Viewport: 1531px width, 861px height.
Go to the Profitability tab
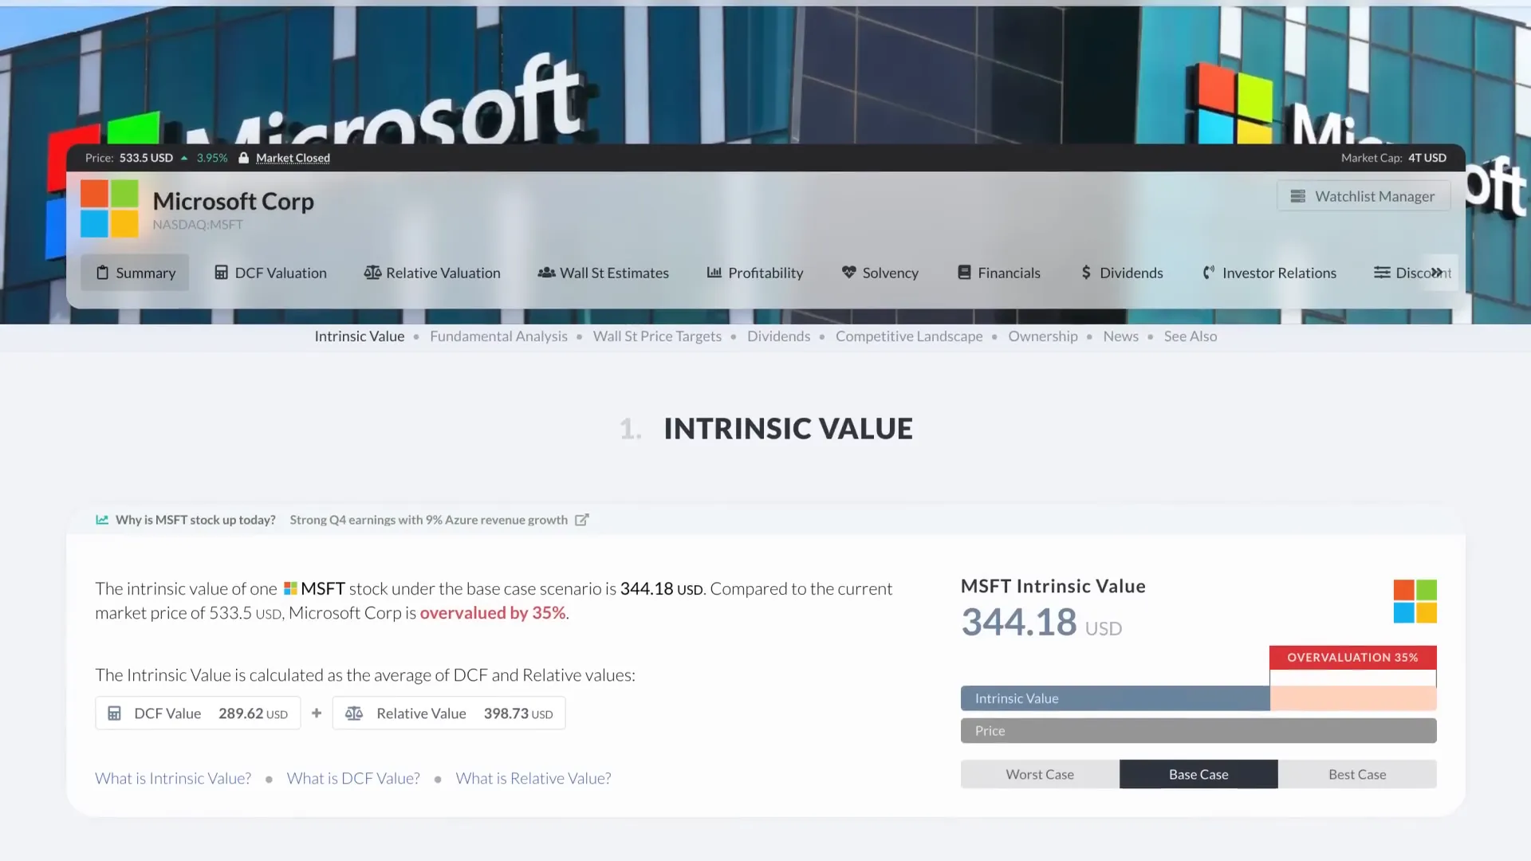coord(755,273)
